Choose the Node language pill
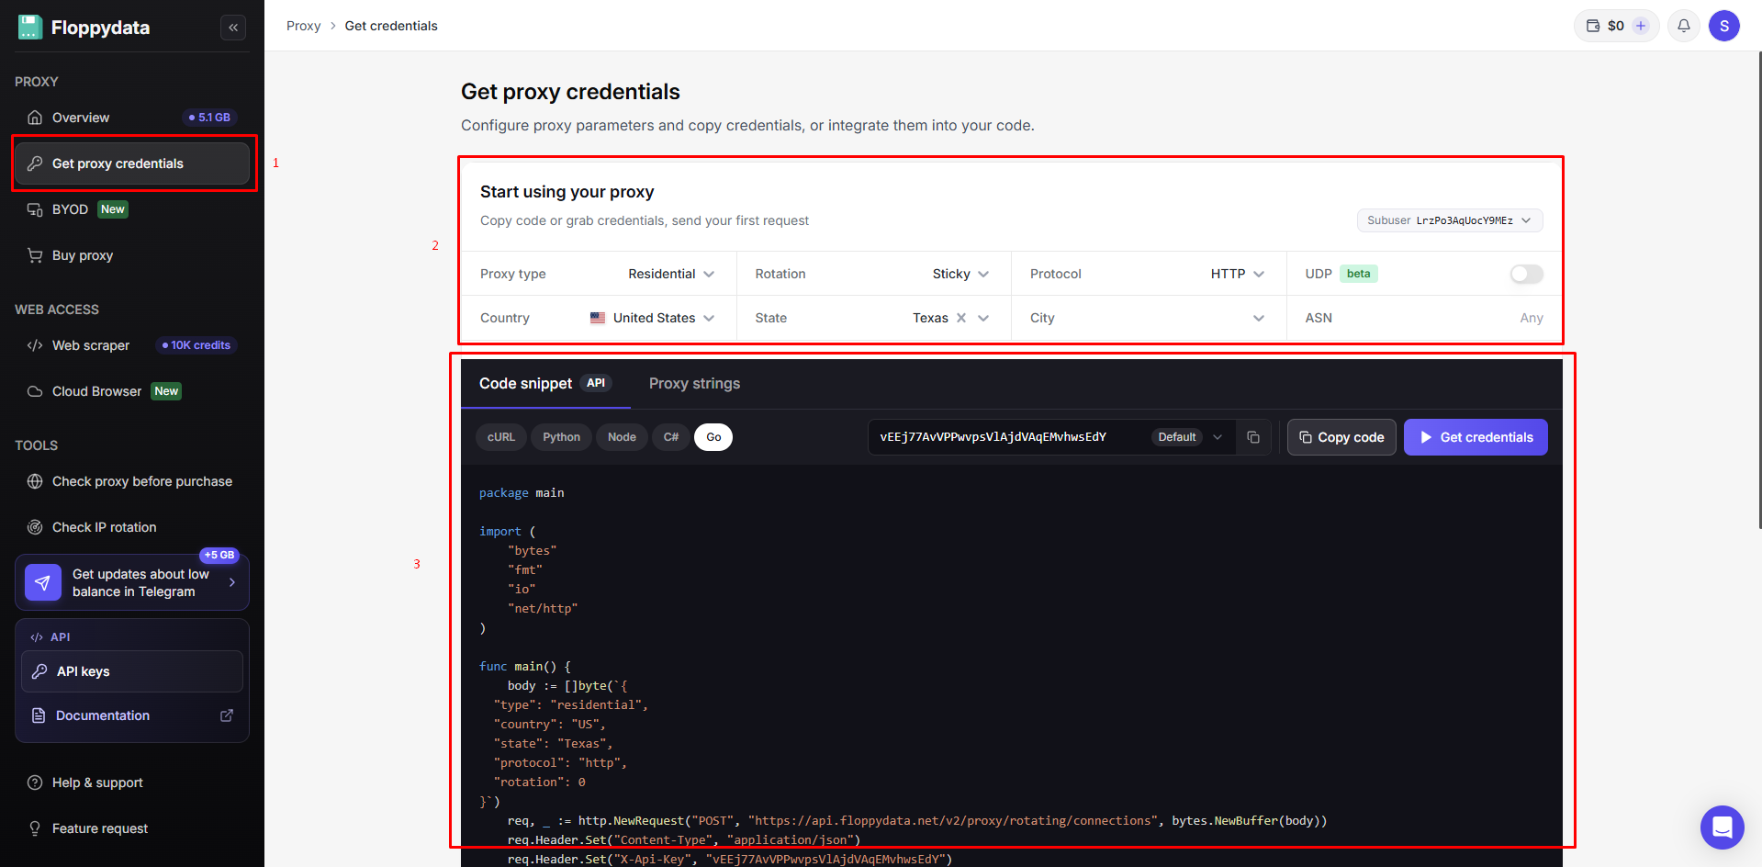1762x867 pixels. (x=622, y=437)
